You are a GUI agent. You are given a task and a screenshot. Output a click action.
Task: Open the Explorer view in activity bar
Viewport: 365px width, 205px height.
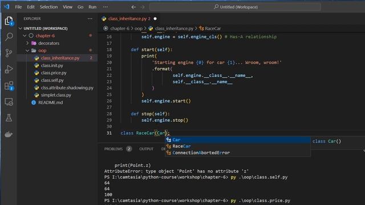click(x=9, y=21)
